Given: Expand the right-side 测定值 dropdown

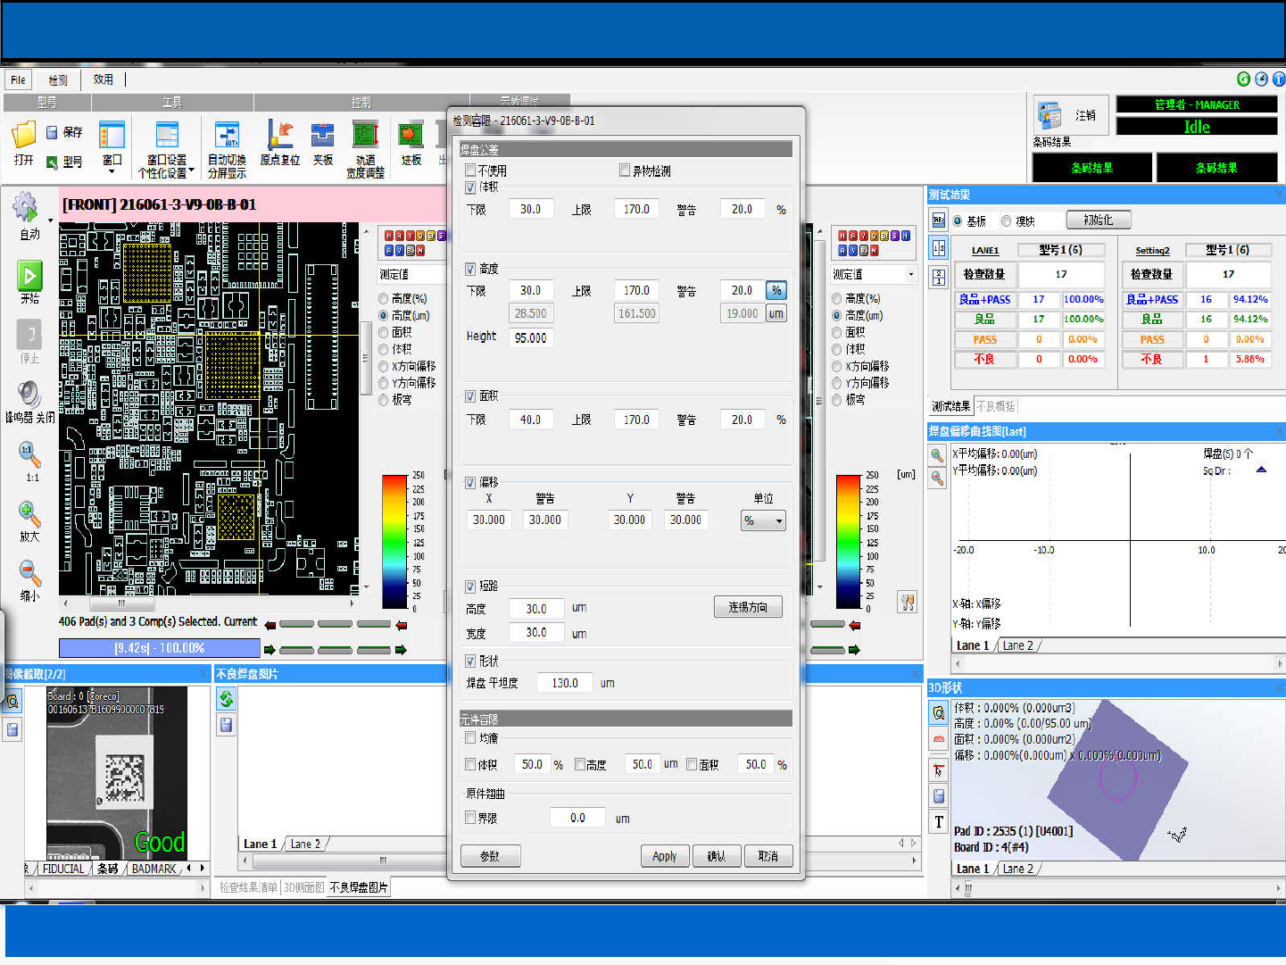Looking at the screenshot, I should (910, 274).
